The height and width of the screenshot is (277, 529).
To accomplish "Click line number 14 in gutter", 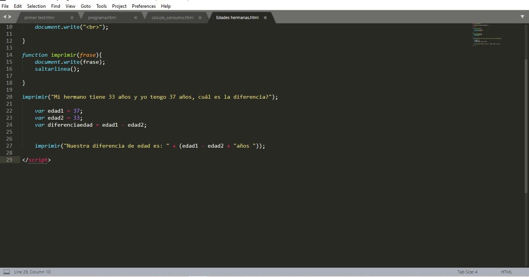I will (9, 55).
